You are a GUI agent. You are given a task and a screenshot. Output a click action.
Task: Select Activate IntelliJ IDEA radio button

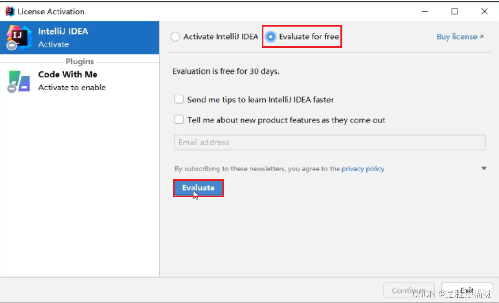click(175, 37)
